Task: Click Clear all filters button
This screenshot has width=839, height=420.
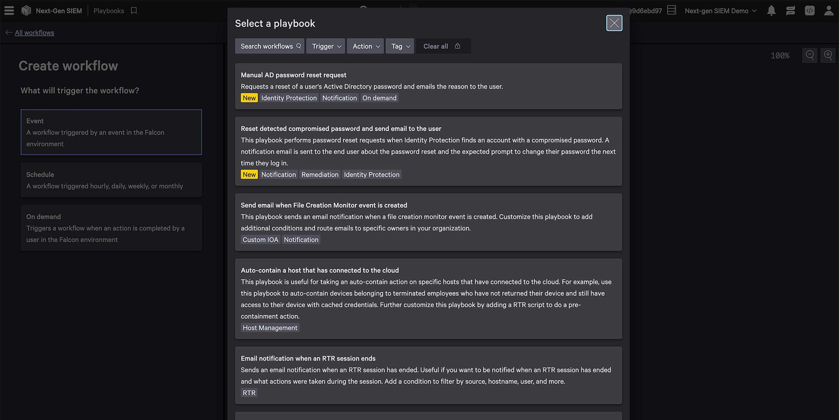Action: click(435, 46)
